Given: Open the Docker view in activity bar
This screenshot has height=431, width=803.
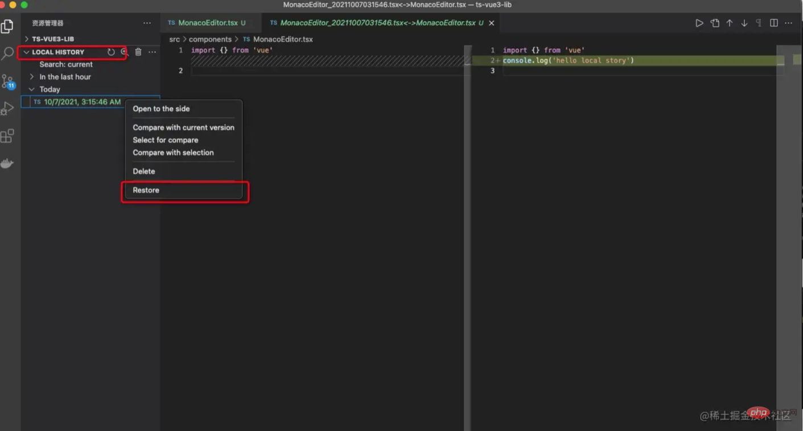Looking at the screenshot, I should [x=7, y=164].
